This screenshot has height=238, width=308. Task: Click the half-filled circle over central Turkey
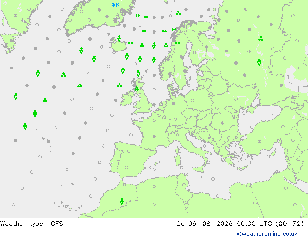tap(260, 141)
